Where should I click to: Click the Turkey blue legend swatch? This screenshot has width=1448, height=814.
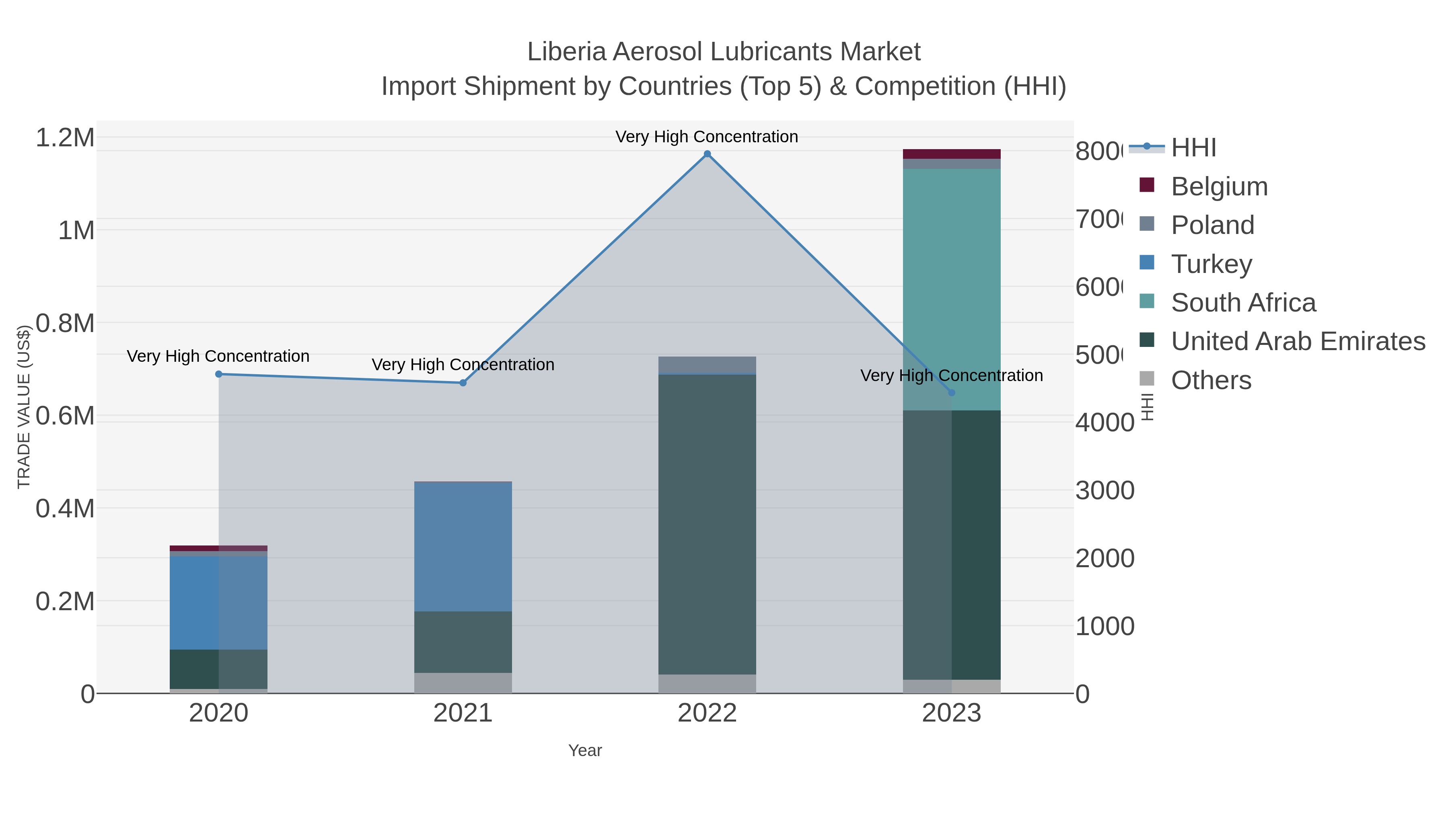(x=1147, y=262)
